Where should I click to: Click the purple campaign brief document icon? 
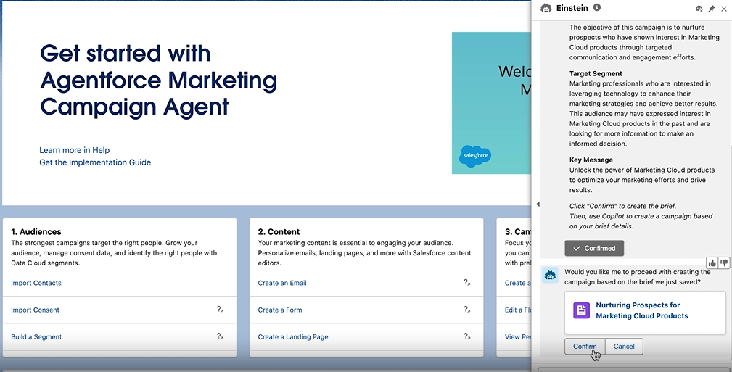581,310
